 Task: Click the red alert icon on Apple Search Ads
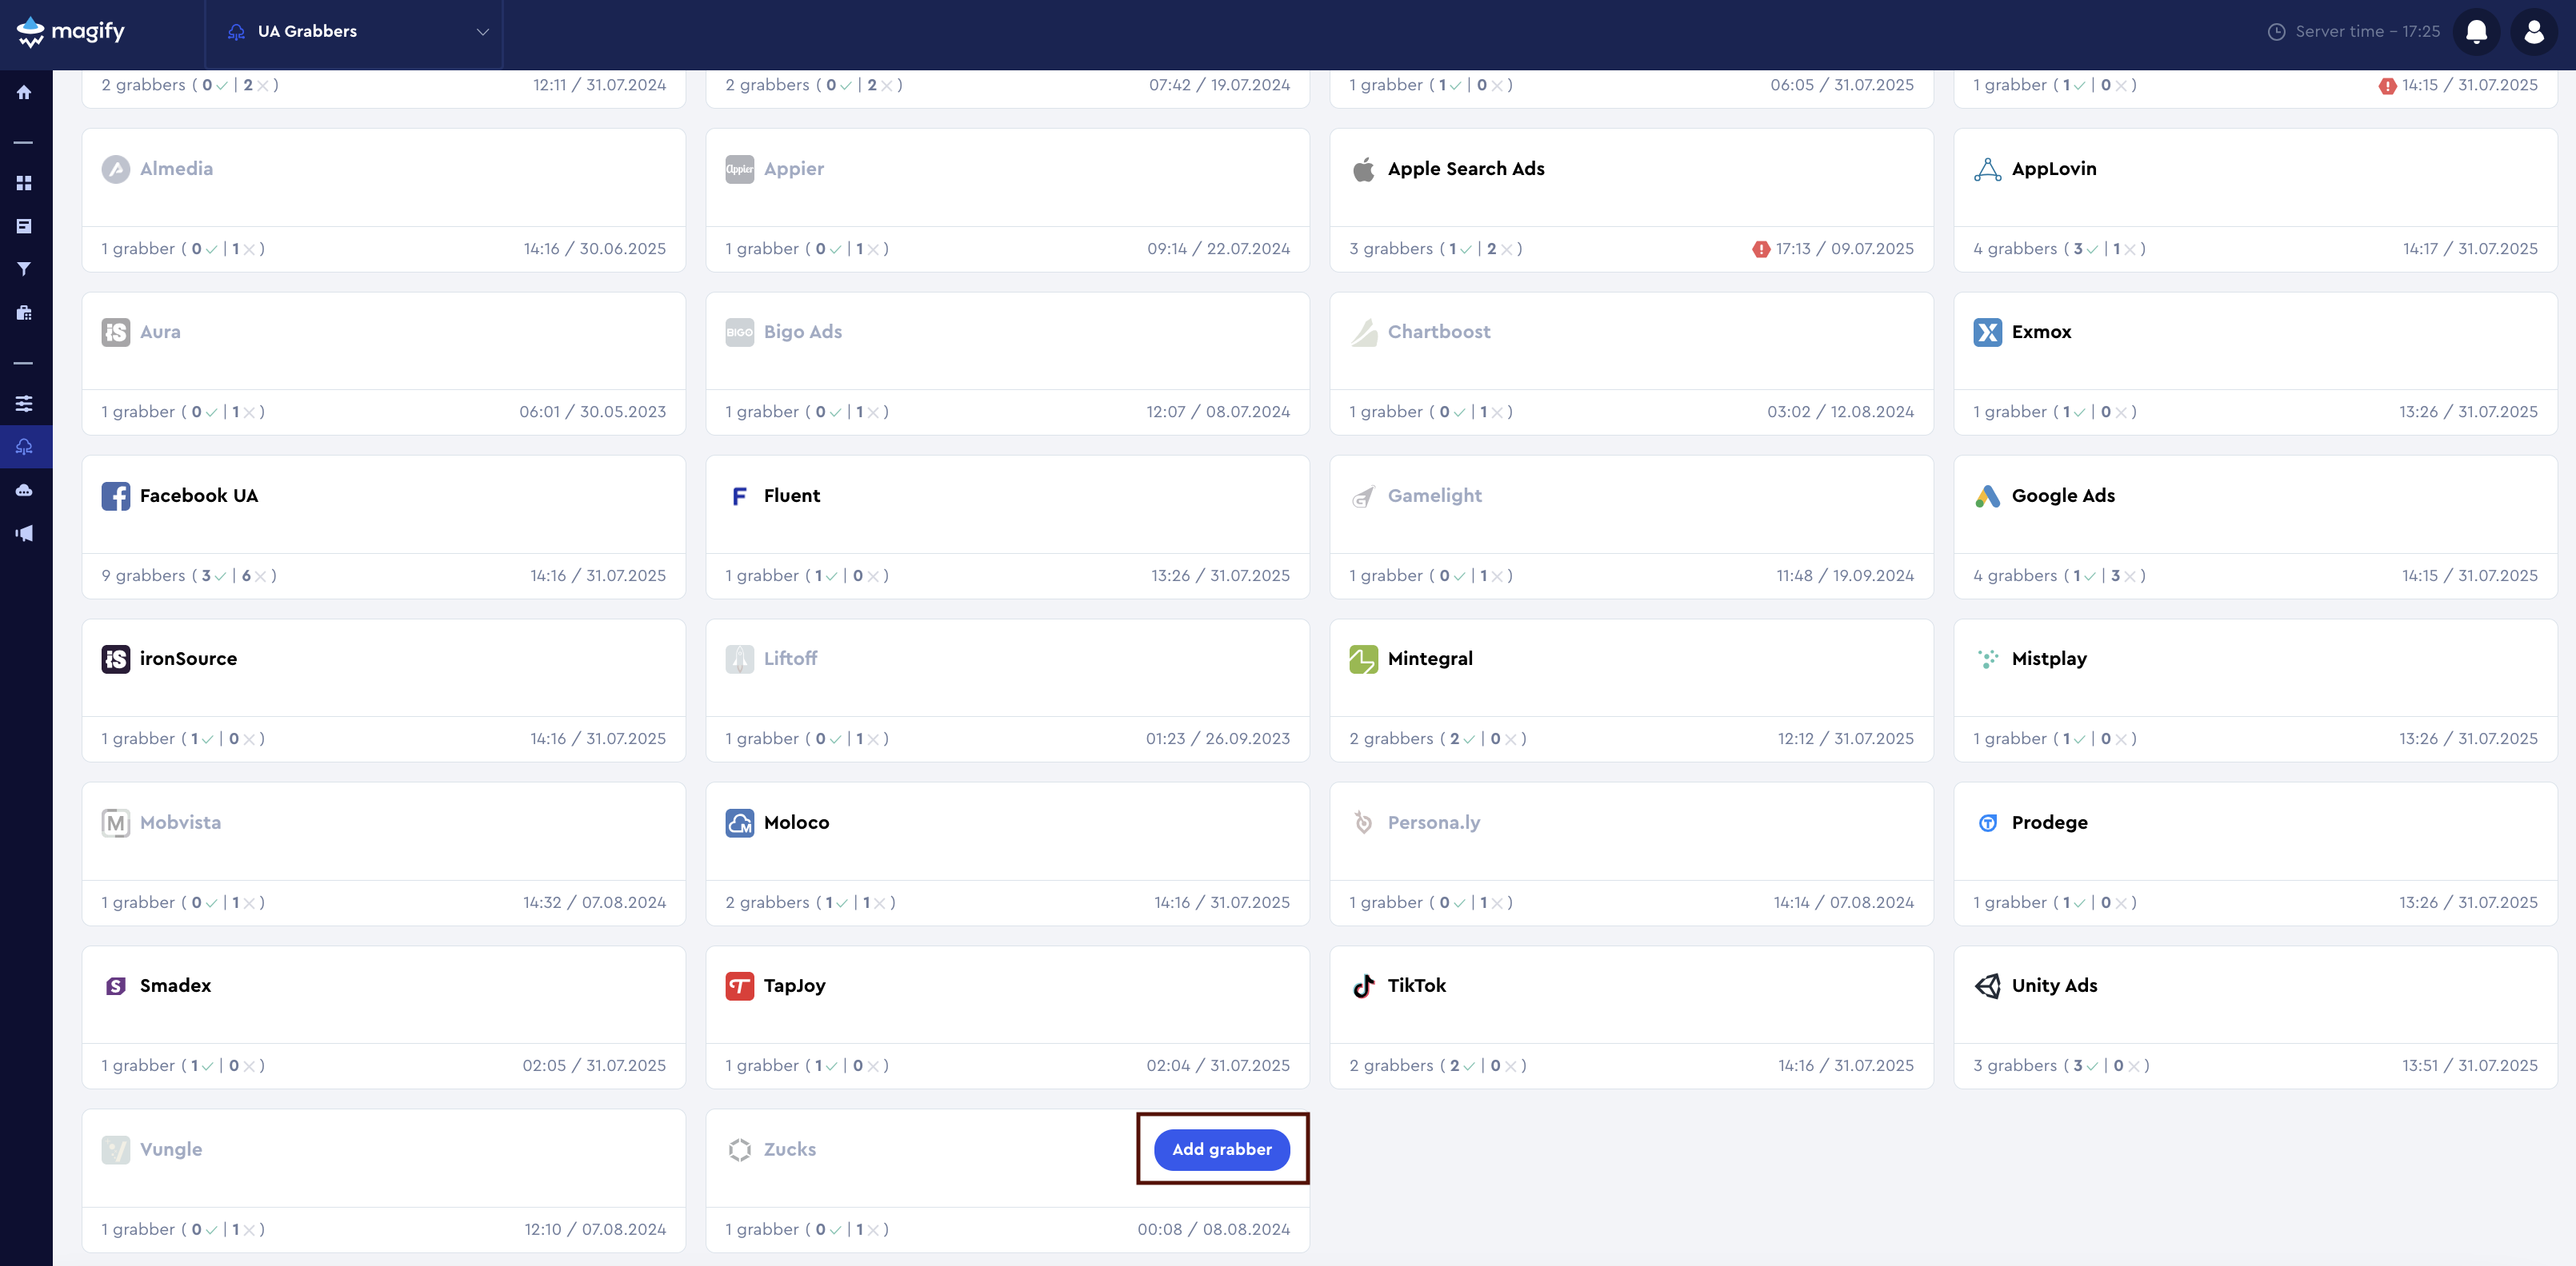point(1760,250)
